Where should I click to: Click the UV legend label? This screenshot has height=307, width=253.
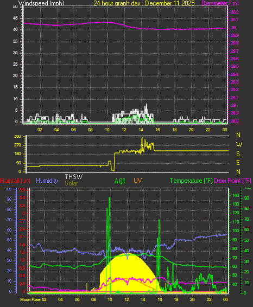pyautogui.click(x=137, y=181)
